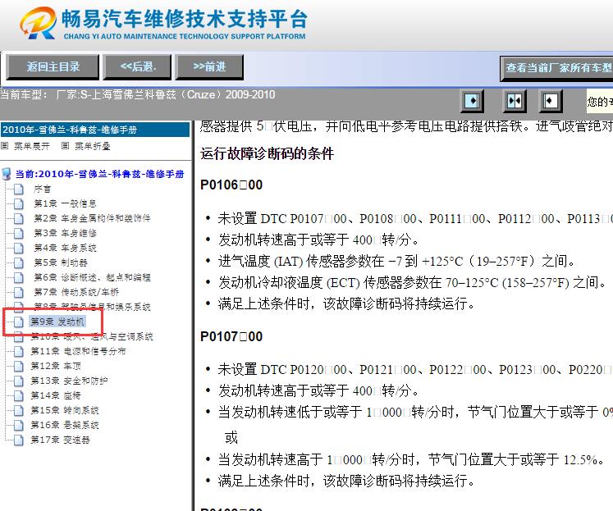Open 查看当前厂家所有车型 button
613x511 pixels.
pyautogui.click(x=556, y=68)
